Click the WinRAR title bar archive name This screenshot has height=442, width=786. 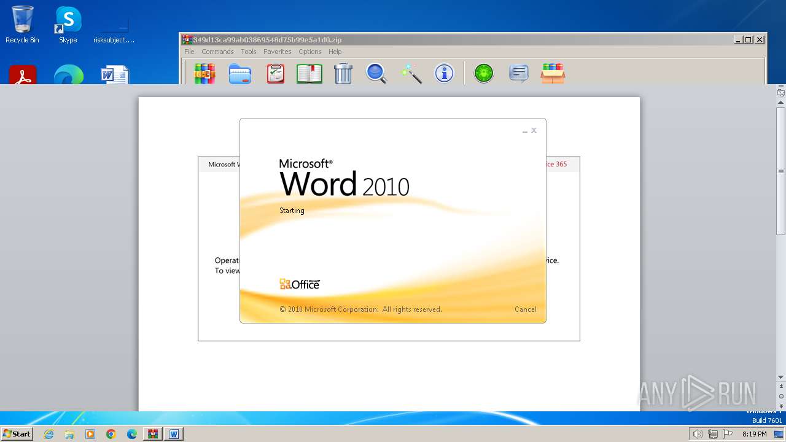click(x=267, y=39)
